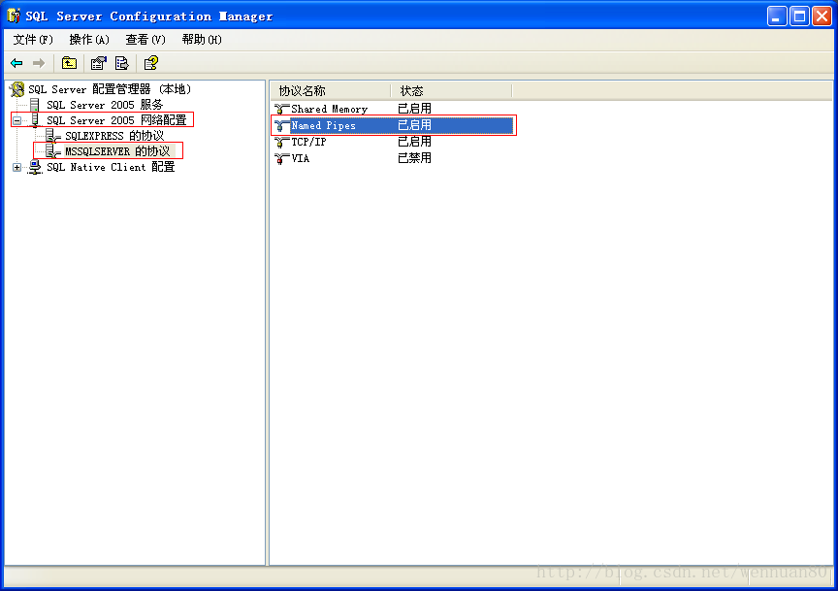
Task: Click the SQL Native Client 配置 icon
Action: click(35, 168)
